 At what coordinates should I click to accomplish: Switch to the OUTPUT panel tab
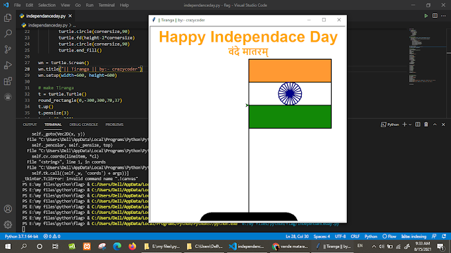pos(30,125)
